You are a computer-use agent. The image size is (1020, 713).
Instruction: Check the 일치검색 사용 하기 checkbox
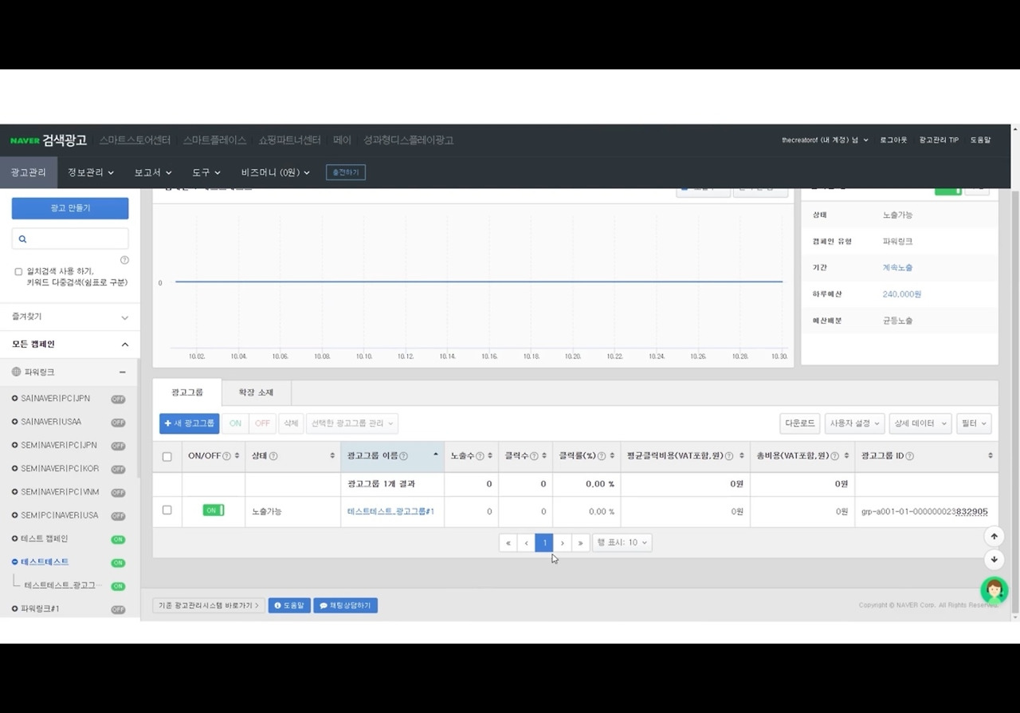[x=18, y=272]
